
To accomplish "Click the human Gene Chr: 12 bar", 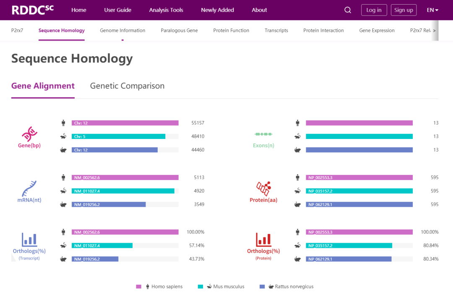I will pyautogui.click(x=125, y=123).
